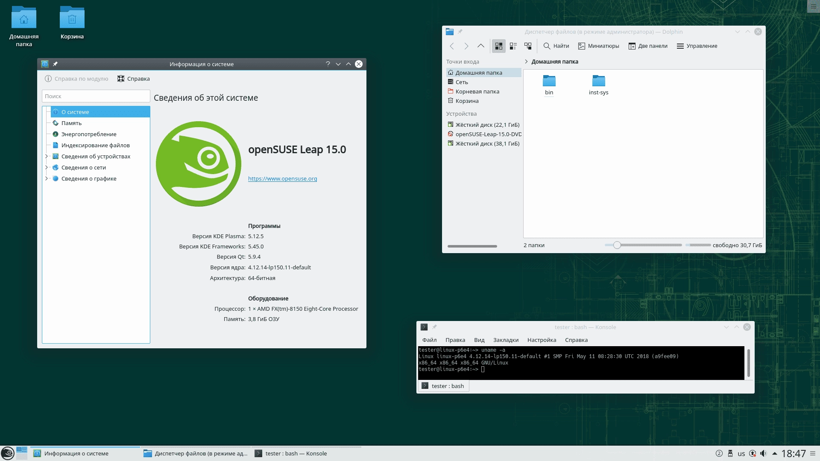Open Справка menu in Konsole
The height and width of the screenshot is (461, 820).
pyautogui.click(x=576, y=340)
